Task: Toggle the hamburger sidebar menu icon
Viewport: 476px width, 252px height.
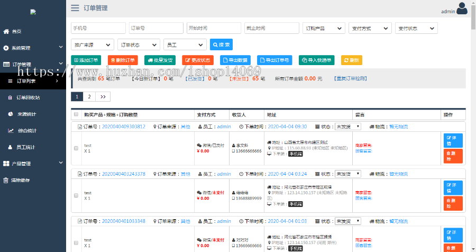Action: coord(75,8)
